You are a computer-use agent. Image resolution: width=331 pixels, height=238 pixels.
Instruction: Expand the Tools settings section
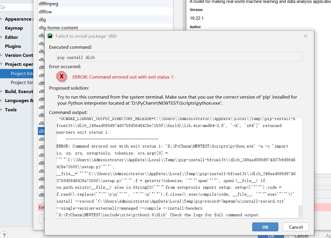(x=1, y=110)
